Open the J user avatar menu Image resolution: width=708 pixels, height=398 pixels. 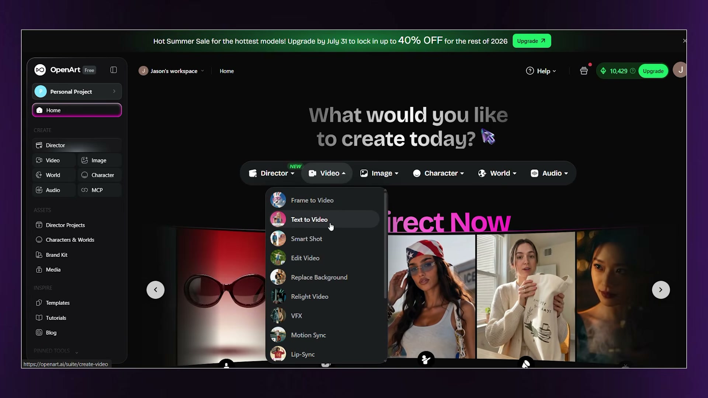click(x=680, y=70)
